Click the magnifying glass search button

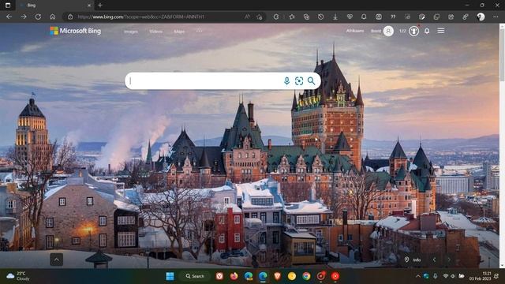coord(311,80)
